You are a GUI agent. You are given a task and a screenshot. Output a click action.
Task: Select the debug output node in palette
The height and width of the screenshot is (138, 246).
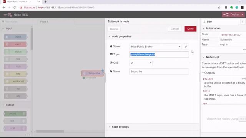point(15,113)
